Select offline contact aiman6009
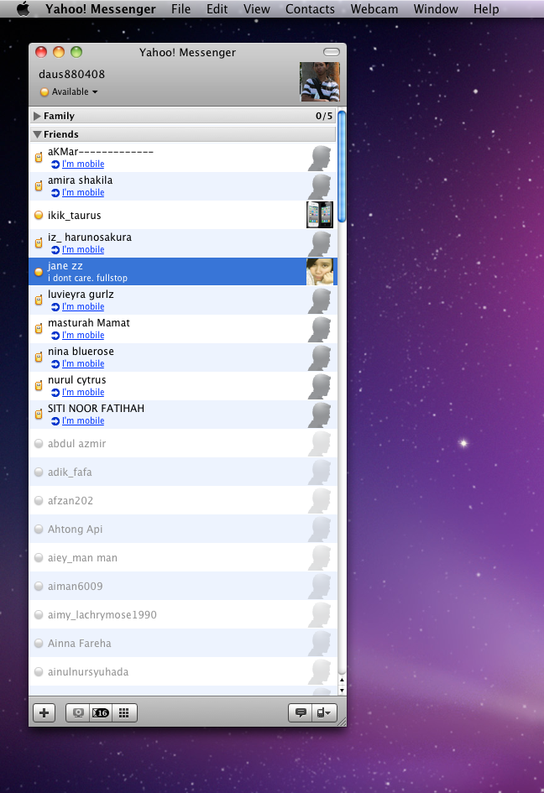 (x=183, y=587)
